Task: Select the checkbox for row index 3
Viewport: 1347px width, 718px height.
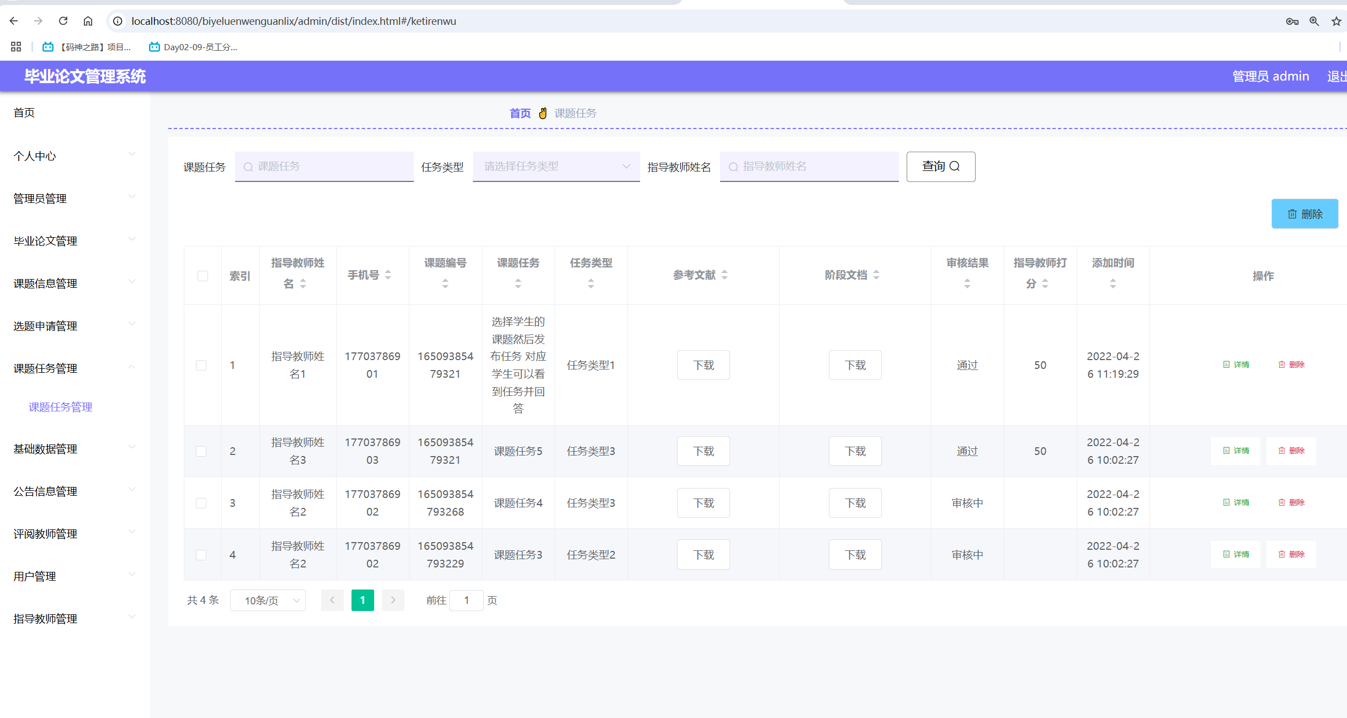Action: point(201,503)
